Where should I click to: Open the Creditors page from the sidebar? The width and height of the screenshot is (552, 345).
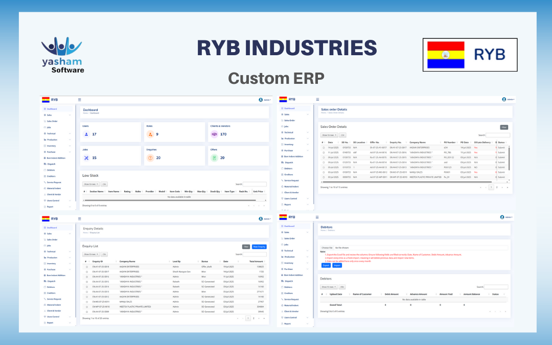coord(52,176)
